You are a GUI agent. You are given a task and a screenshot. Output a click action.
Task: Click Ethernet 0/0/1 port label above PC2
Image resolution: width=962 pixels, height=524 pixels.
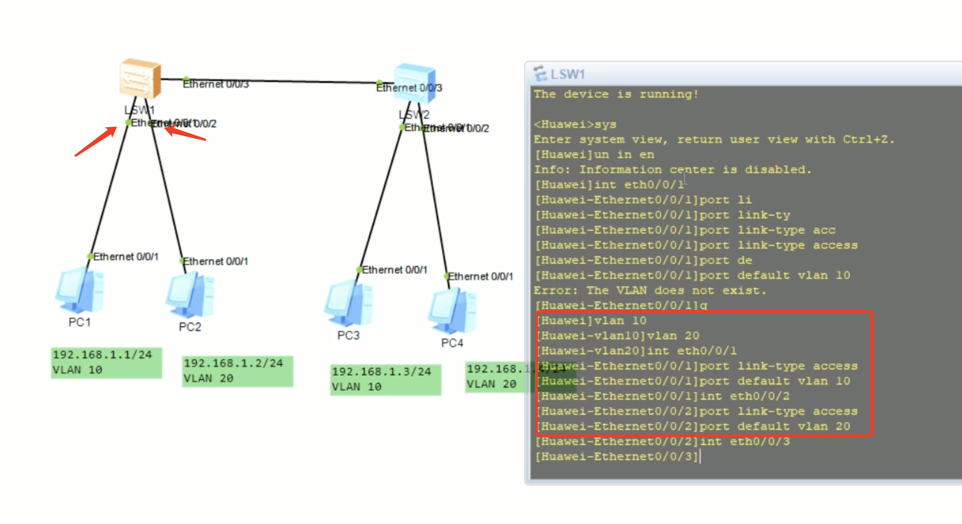(215, 261)
